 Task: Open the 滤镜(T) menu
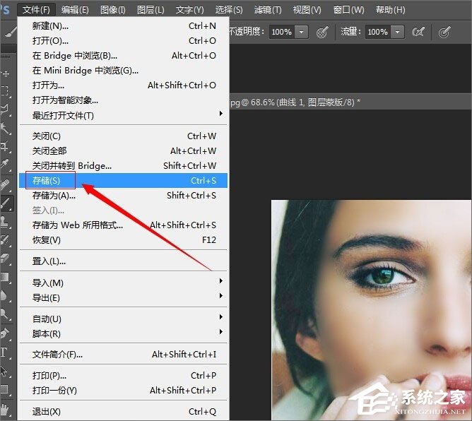point(268,10)
